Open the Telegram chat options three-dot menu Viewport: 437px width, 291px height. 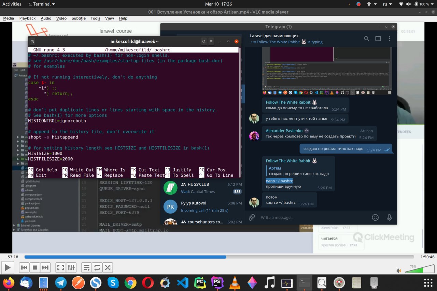tap(389, 39)
